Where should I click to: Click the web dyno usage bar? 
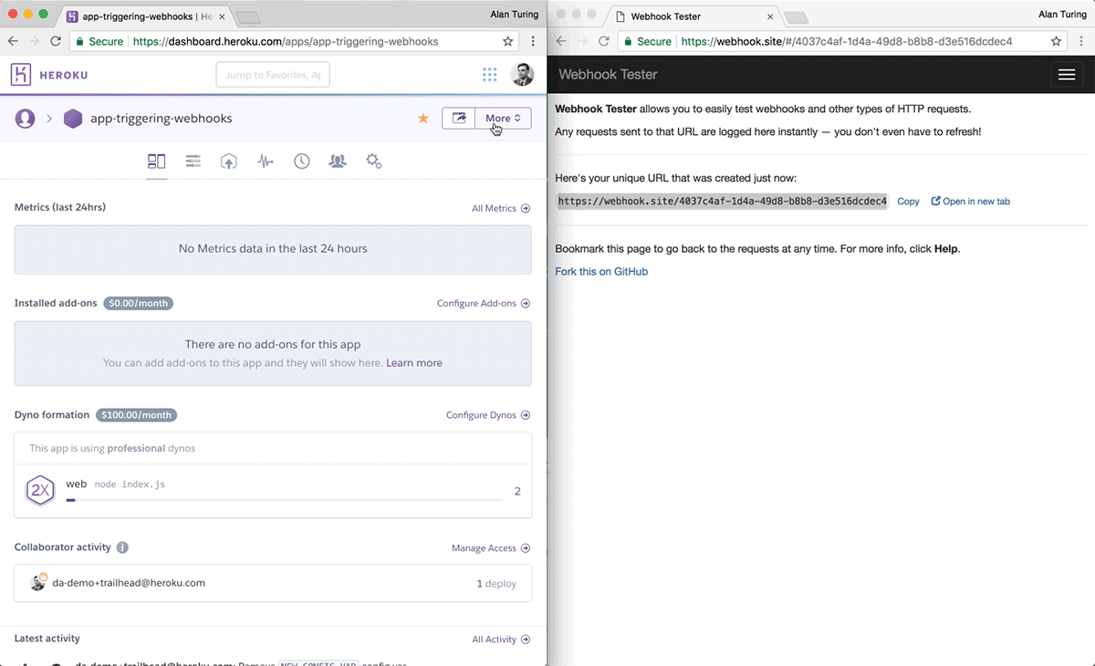coord(284,500)
